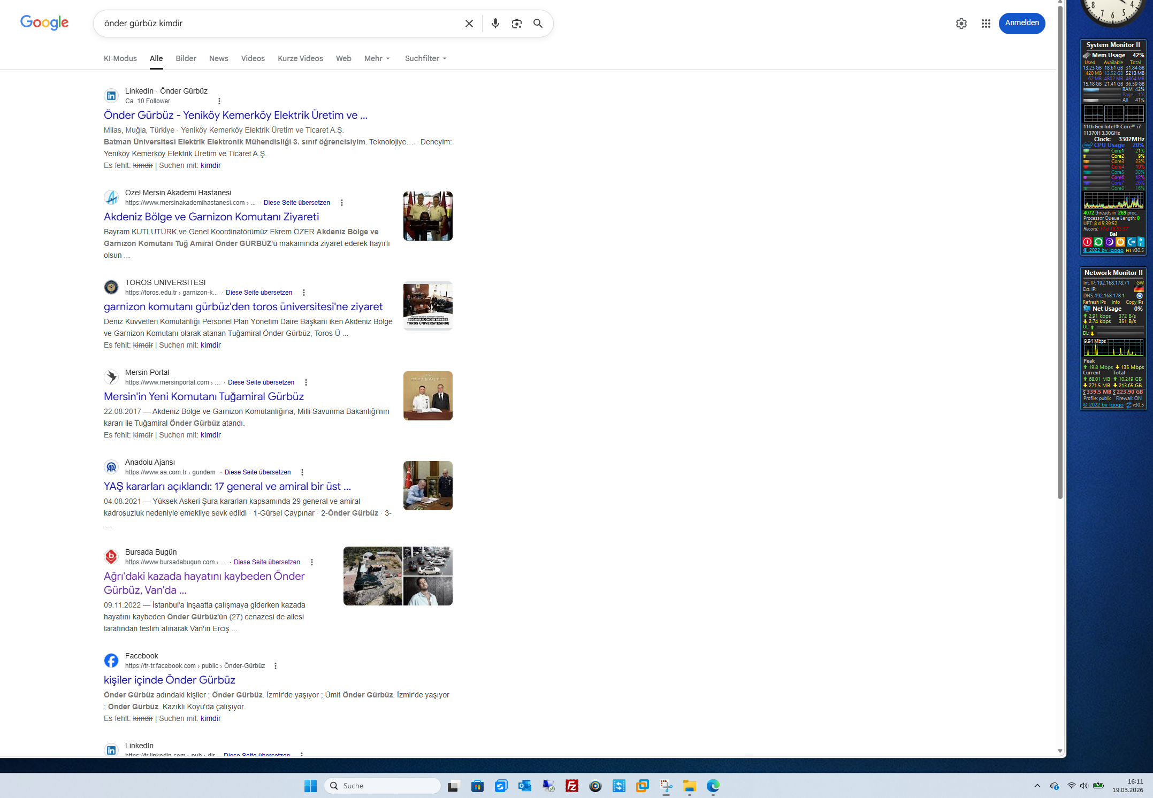Open three-dot menu for LinkedIn result
The image size is (1153, 798).
pos(219,101)
